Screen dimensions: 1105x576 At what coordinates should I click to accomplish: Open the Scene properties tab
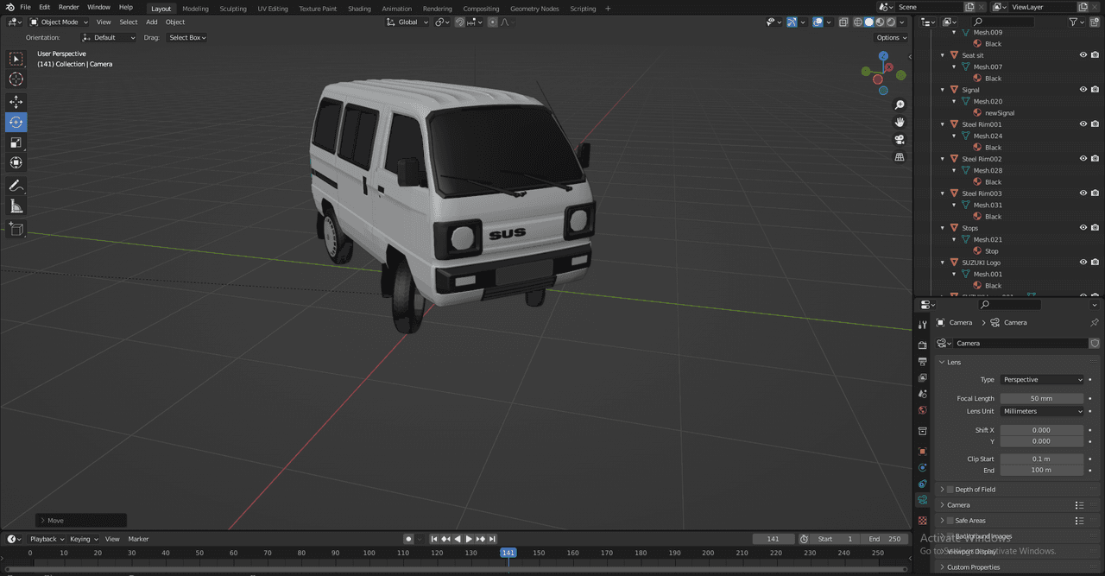[x=923, y=394]
